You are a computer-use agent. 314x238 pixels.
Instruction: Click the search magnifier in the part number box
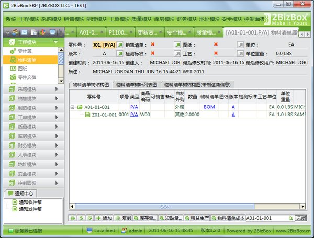click(291, 218)
